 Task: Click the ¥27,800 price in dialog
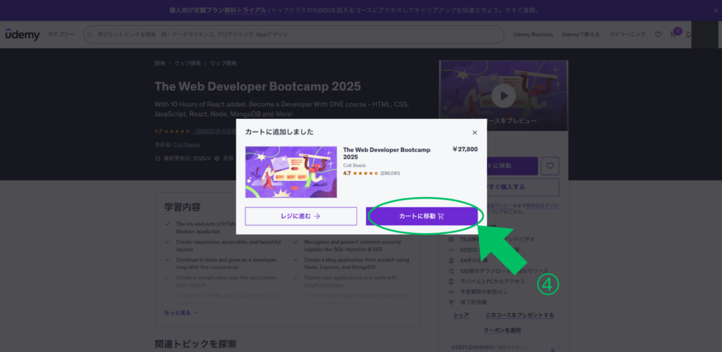coord(465,149)
